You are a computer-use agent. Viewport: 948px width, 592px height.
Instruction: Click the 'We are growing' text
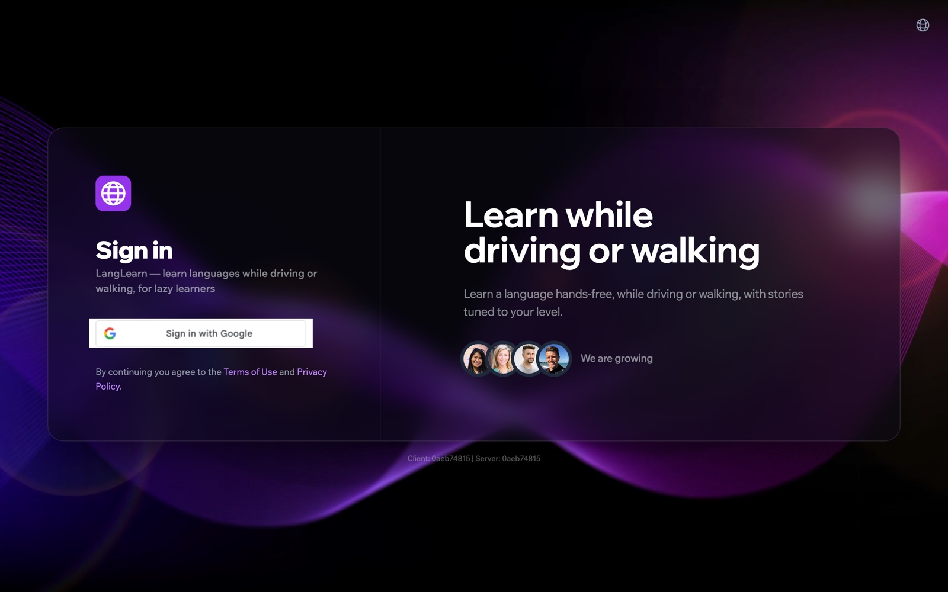click(x=617, y=358)
